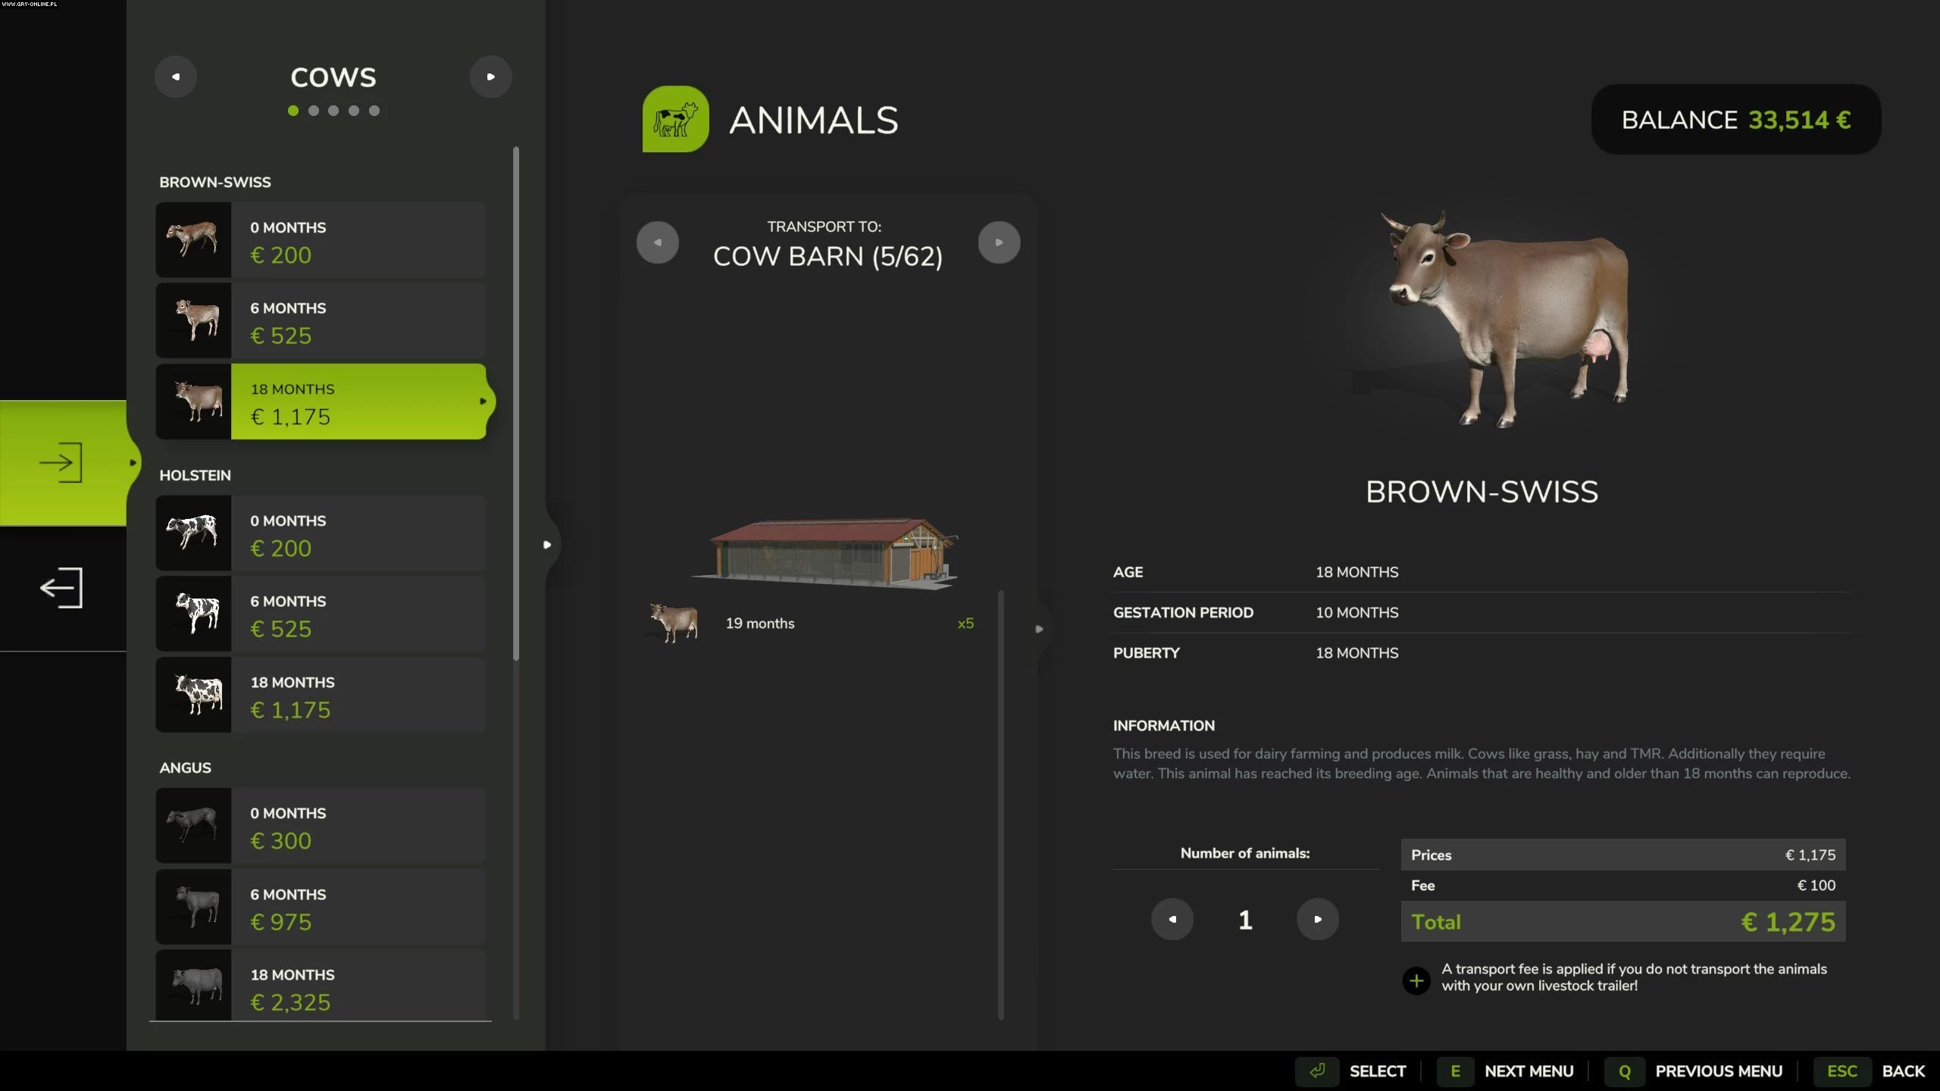Increase number of animals

point(1317,919)
